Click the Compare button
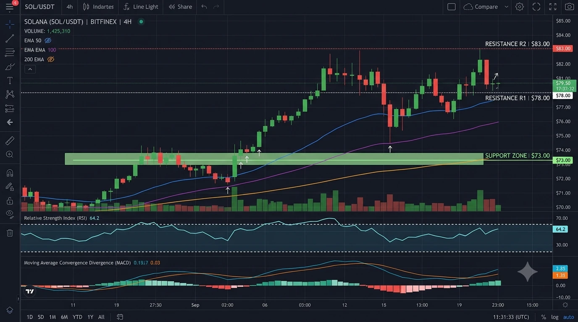The height and width of the screenshot is (322, 578). tap(481, 7)
